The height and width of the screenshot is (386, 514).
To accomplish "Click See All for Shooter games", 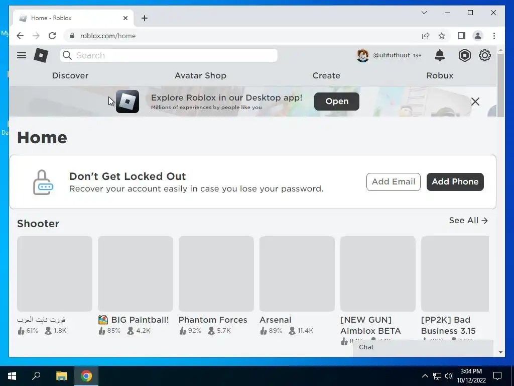I will (468, 220).
